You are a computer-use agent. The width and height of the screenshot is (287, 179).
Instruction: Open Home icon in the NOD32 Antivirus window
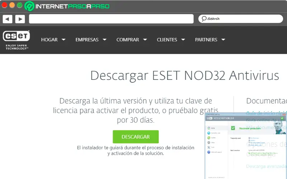coord(209,128)
